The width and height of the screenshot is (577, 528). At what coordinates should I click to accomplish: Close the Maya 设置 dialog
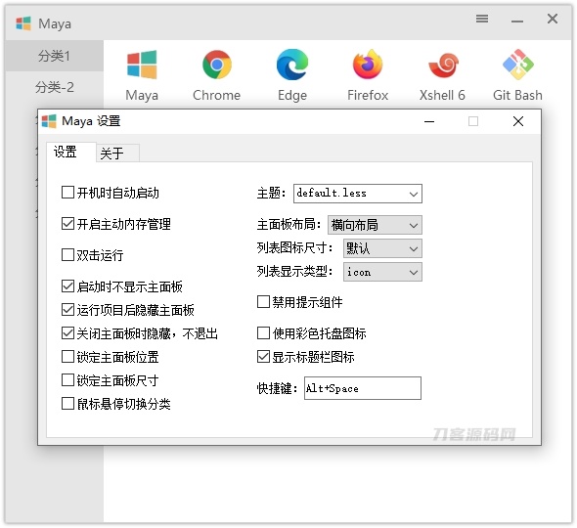pyautogui.click(x=518, y=121)
